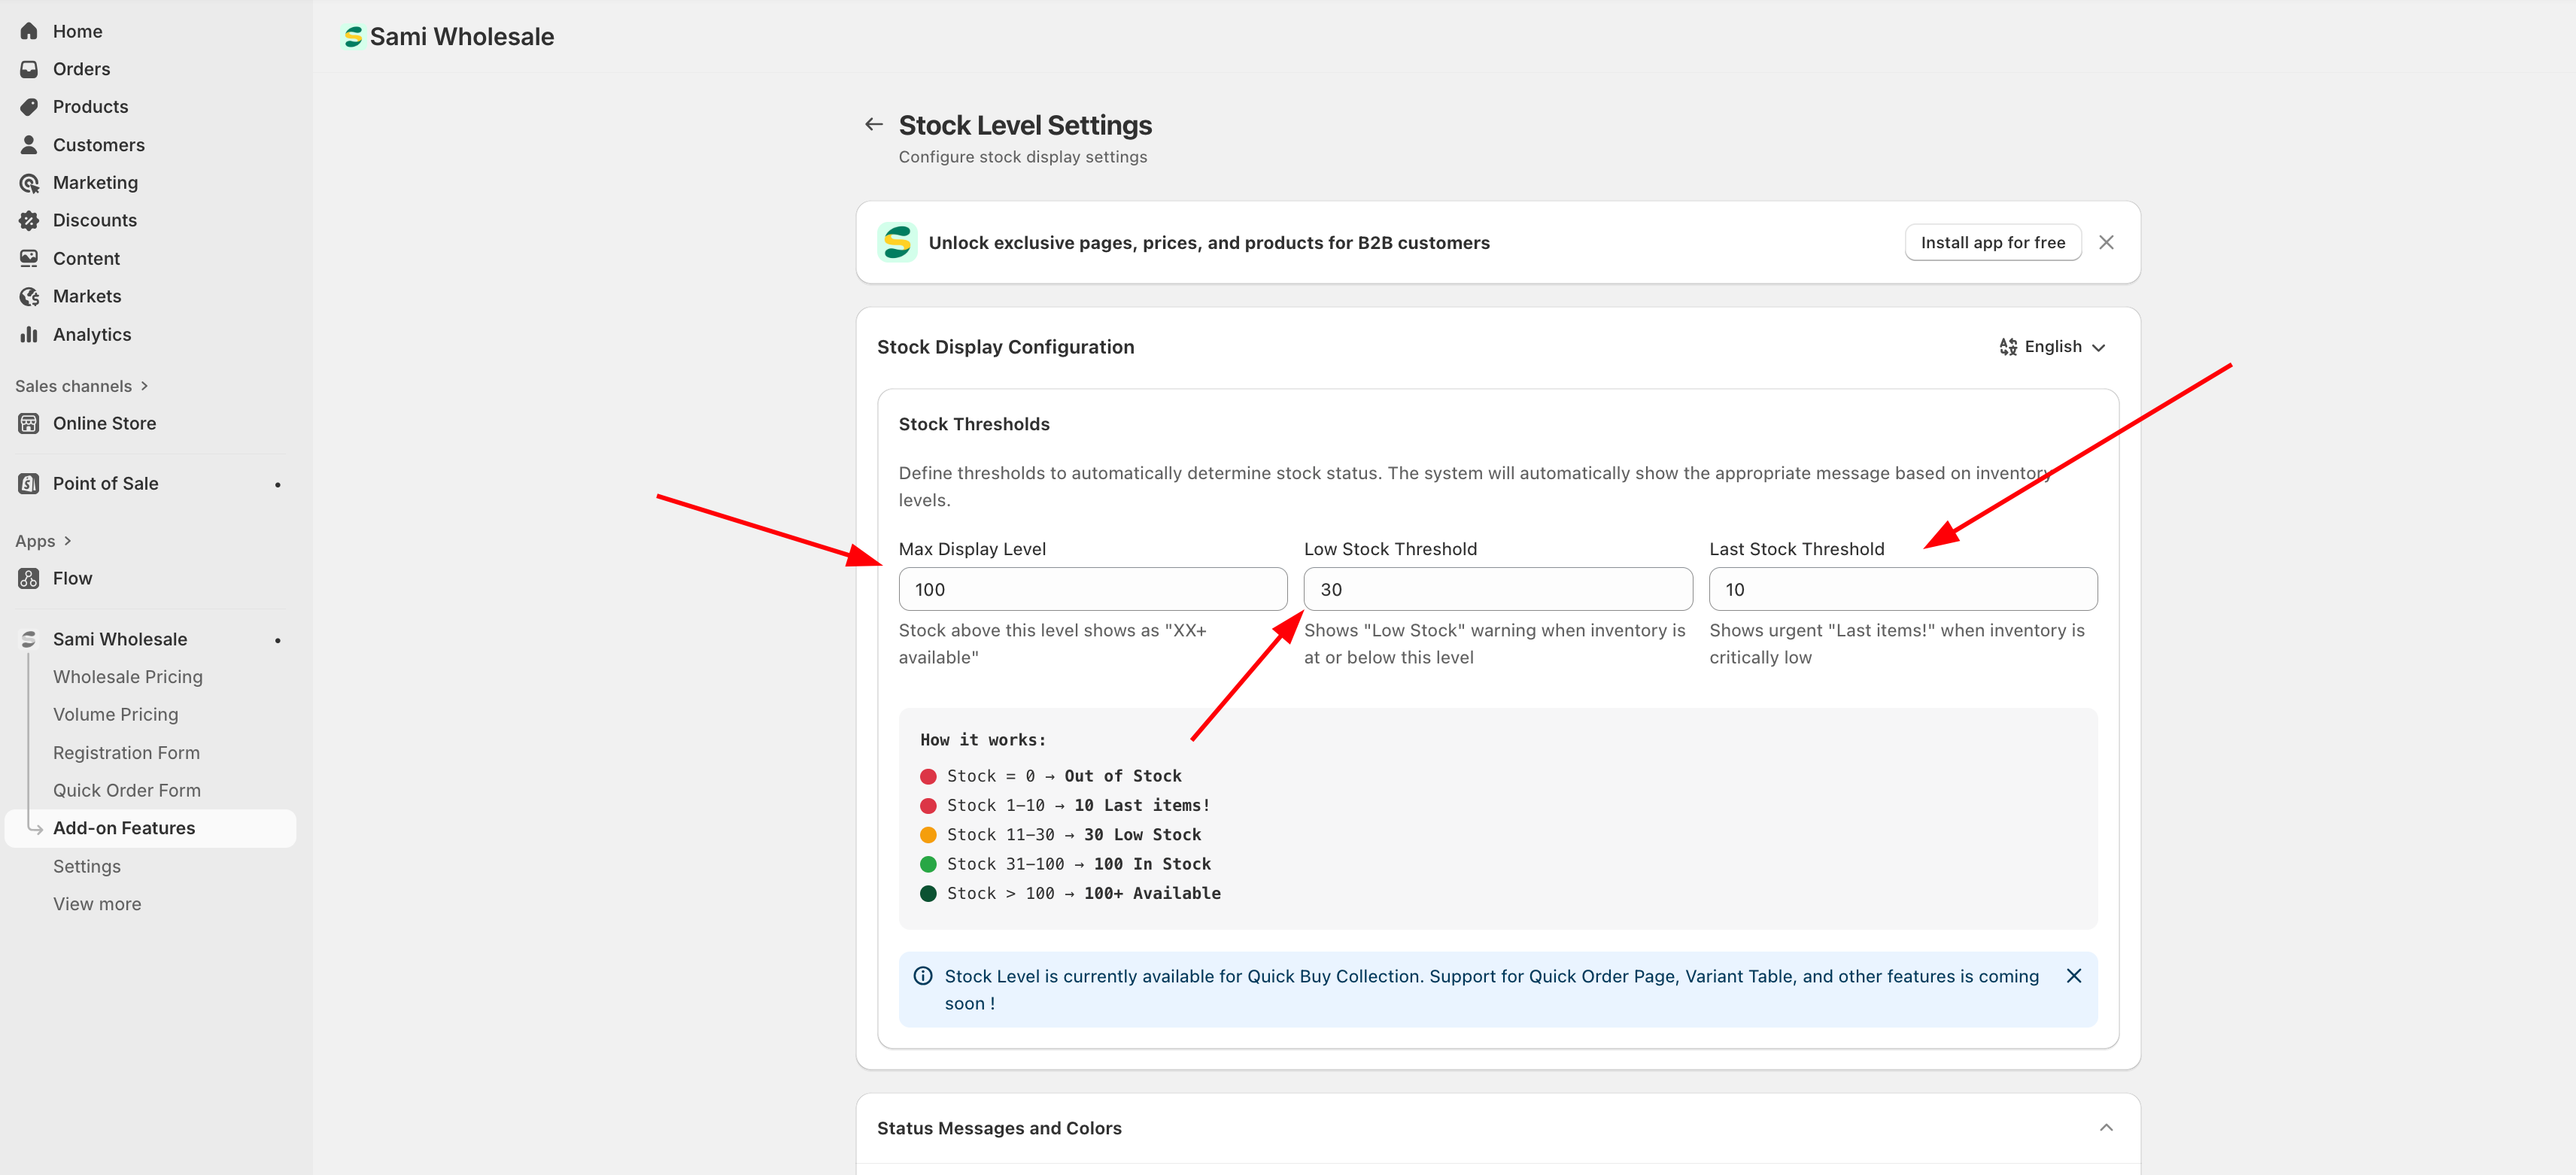Collapse the Status Messages and Colors section

pos(2106,1128)
